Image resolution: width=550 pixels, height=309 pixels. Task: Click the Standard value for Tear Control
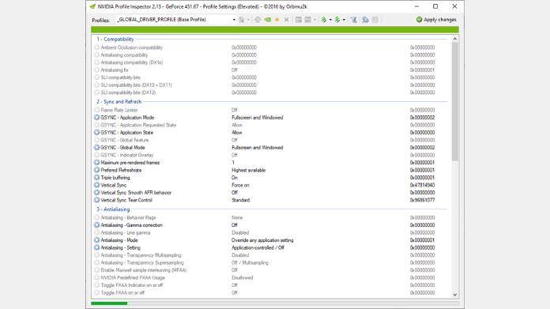pos(240,200)
